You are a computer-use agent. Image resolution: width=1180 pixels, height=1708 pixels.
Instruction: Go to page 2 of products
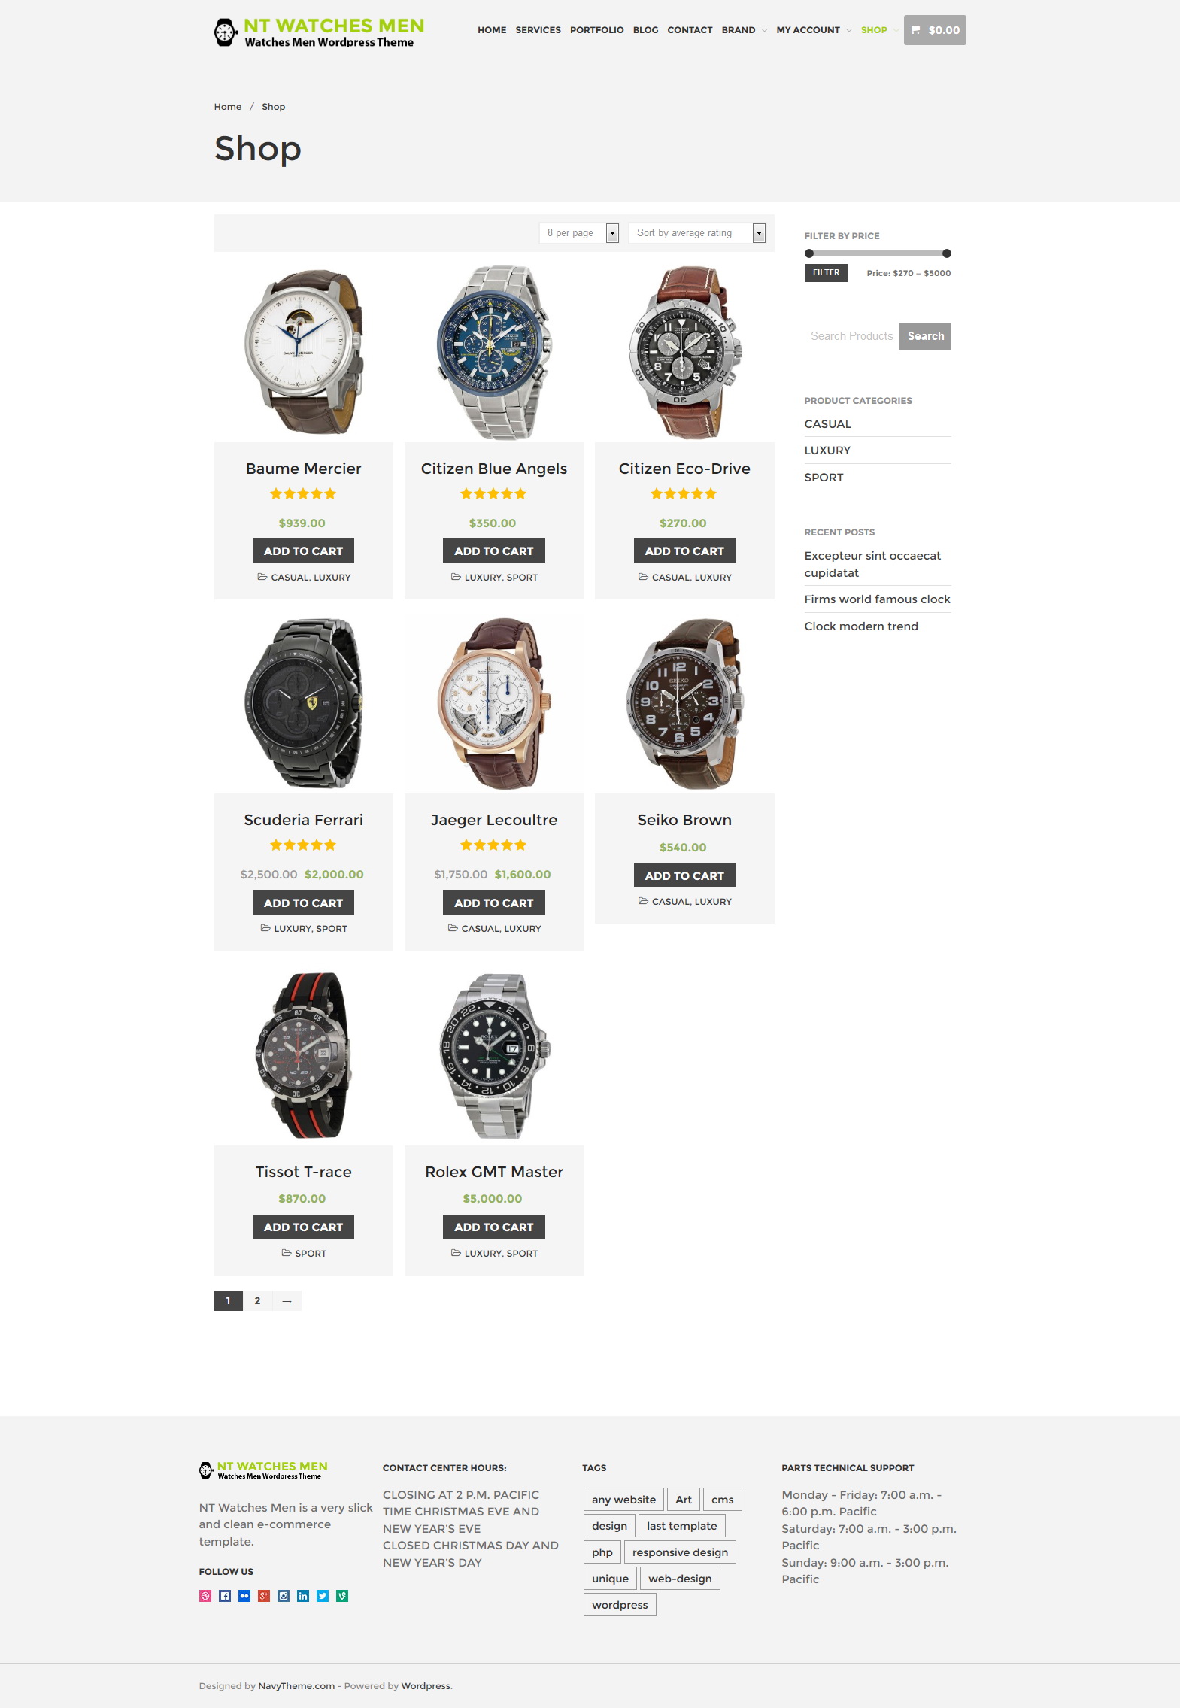tap(257, 1301)
